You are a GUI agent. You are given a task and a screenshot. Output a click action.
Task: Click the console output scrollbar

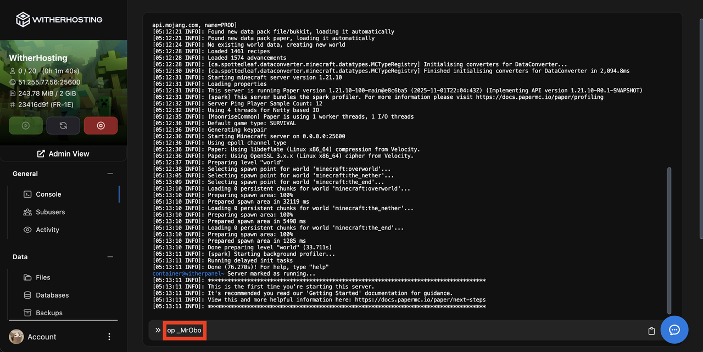pos(669,241)
